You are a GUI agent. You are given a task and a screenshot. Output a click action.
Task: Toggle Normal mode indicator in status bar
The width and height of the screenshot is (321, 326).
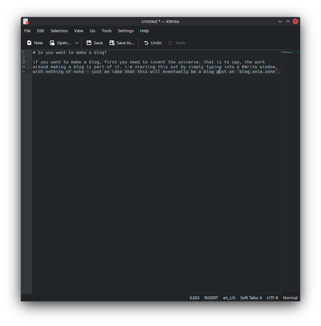[290, 298]
